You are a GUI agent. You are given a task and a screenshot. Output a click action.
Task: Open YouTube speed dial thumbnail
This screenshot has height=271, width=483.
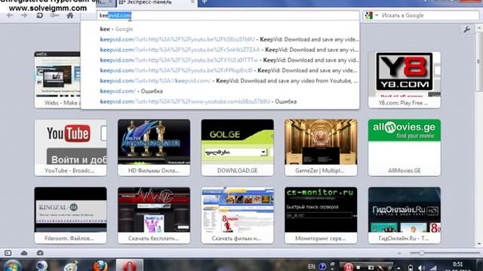pos(70,148)
